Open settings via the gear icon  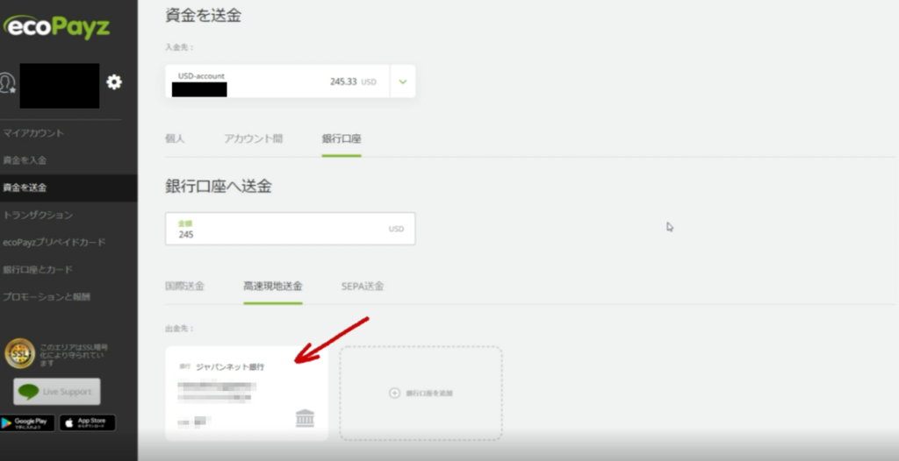tap(114, 82)
